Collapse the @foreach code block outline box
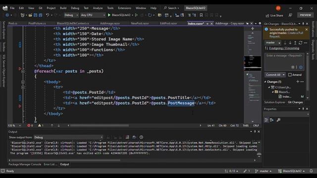 (x=23, y=71)
